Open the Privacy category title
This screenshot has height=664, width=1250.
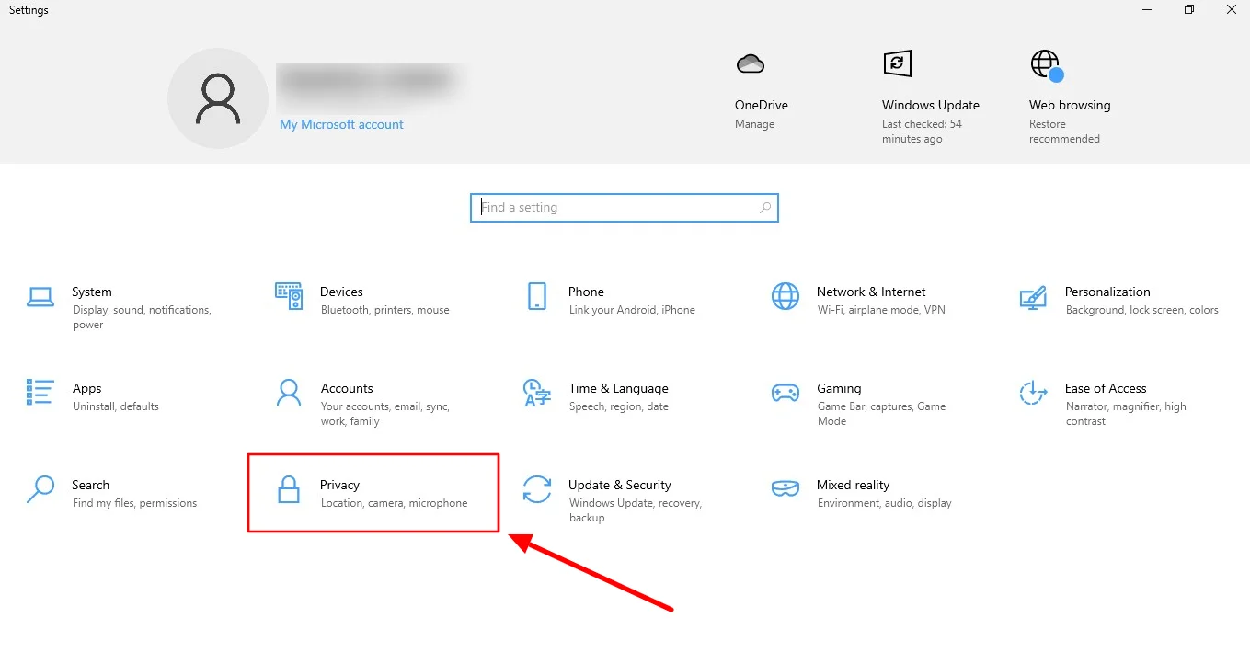[339, 485]
